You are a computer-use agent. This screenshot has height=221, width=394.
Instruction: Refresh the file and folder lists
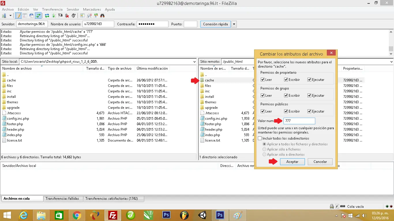(47, 16)
